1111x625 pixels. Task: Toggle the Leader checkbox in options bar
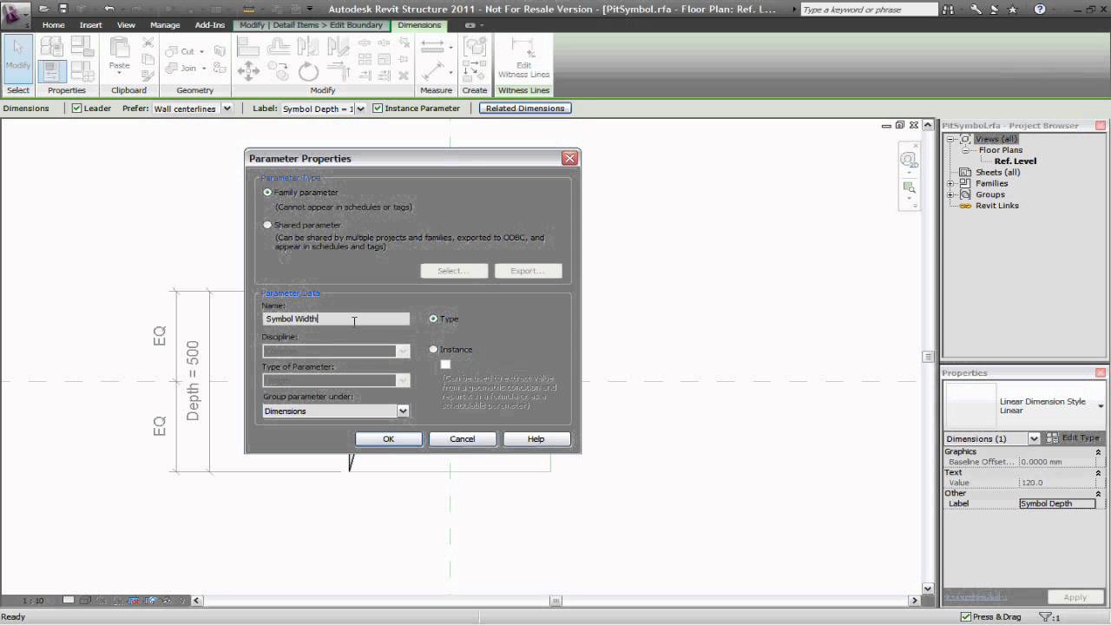click(77, 108)
